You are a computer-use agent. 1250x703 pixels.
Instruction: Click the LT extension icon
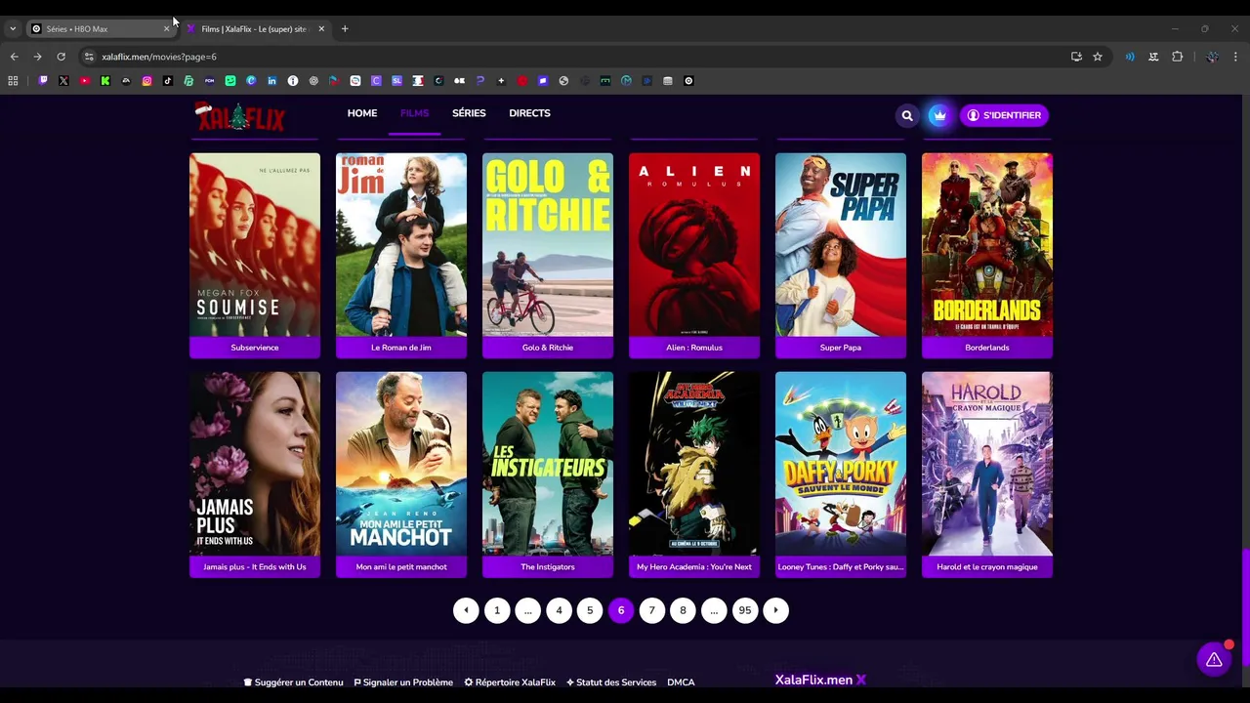pos(1153,57)
